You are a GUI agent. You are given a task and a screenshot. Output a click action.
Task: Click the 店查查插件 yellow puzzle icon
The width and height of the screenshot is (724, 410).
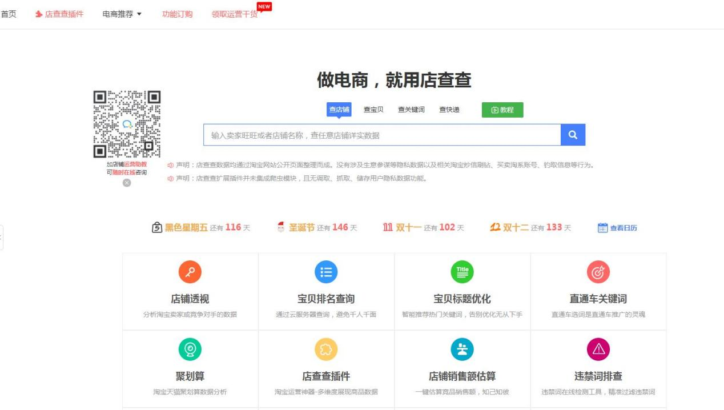[326, 349]
